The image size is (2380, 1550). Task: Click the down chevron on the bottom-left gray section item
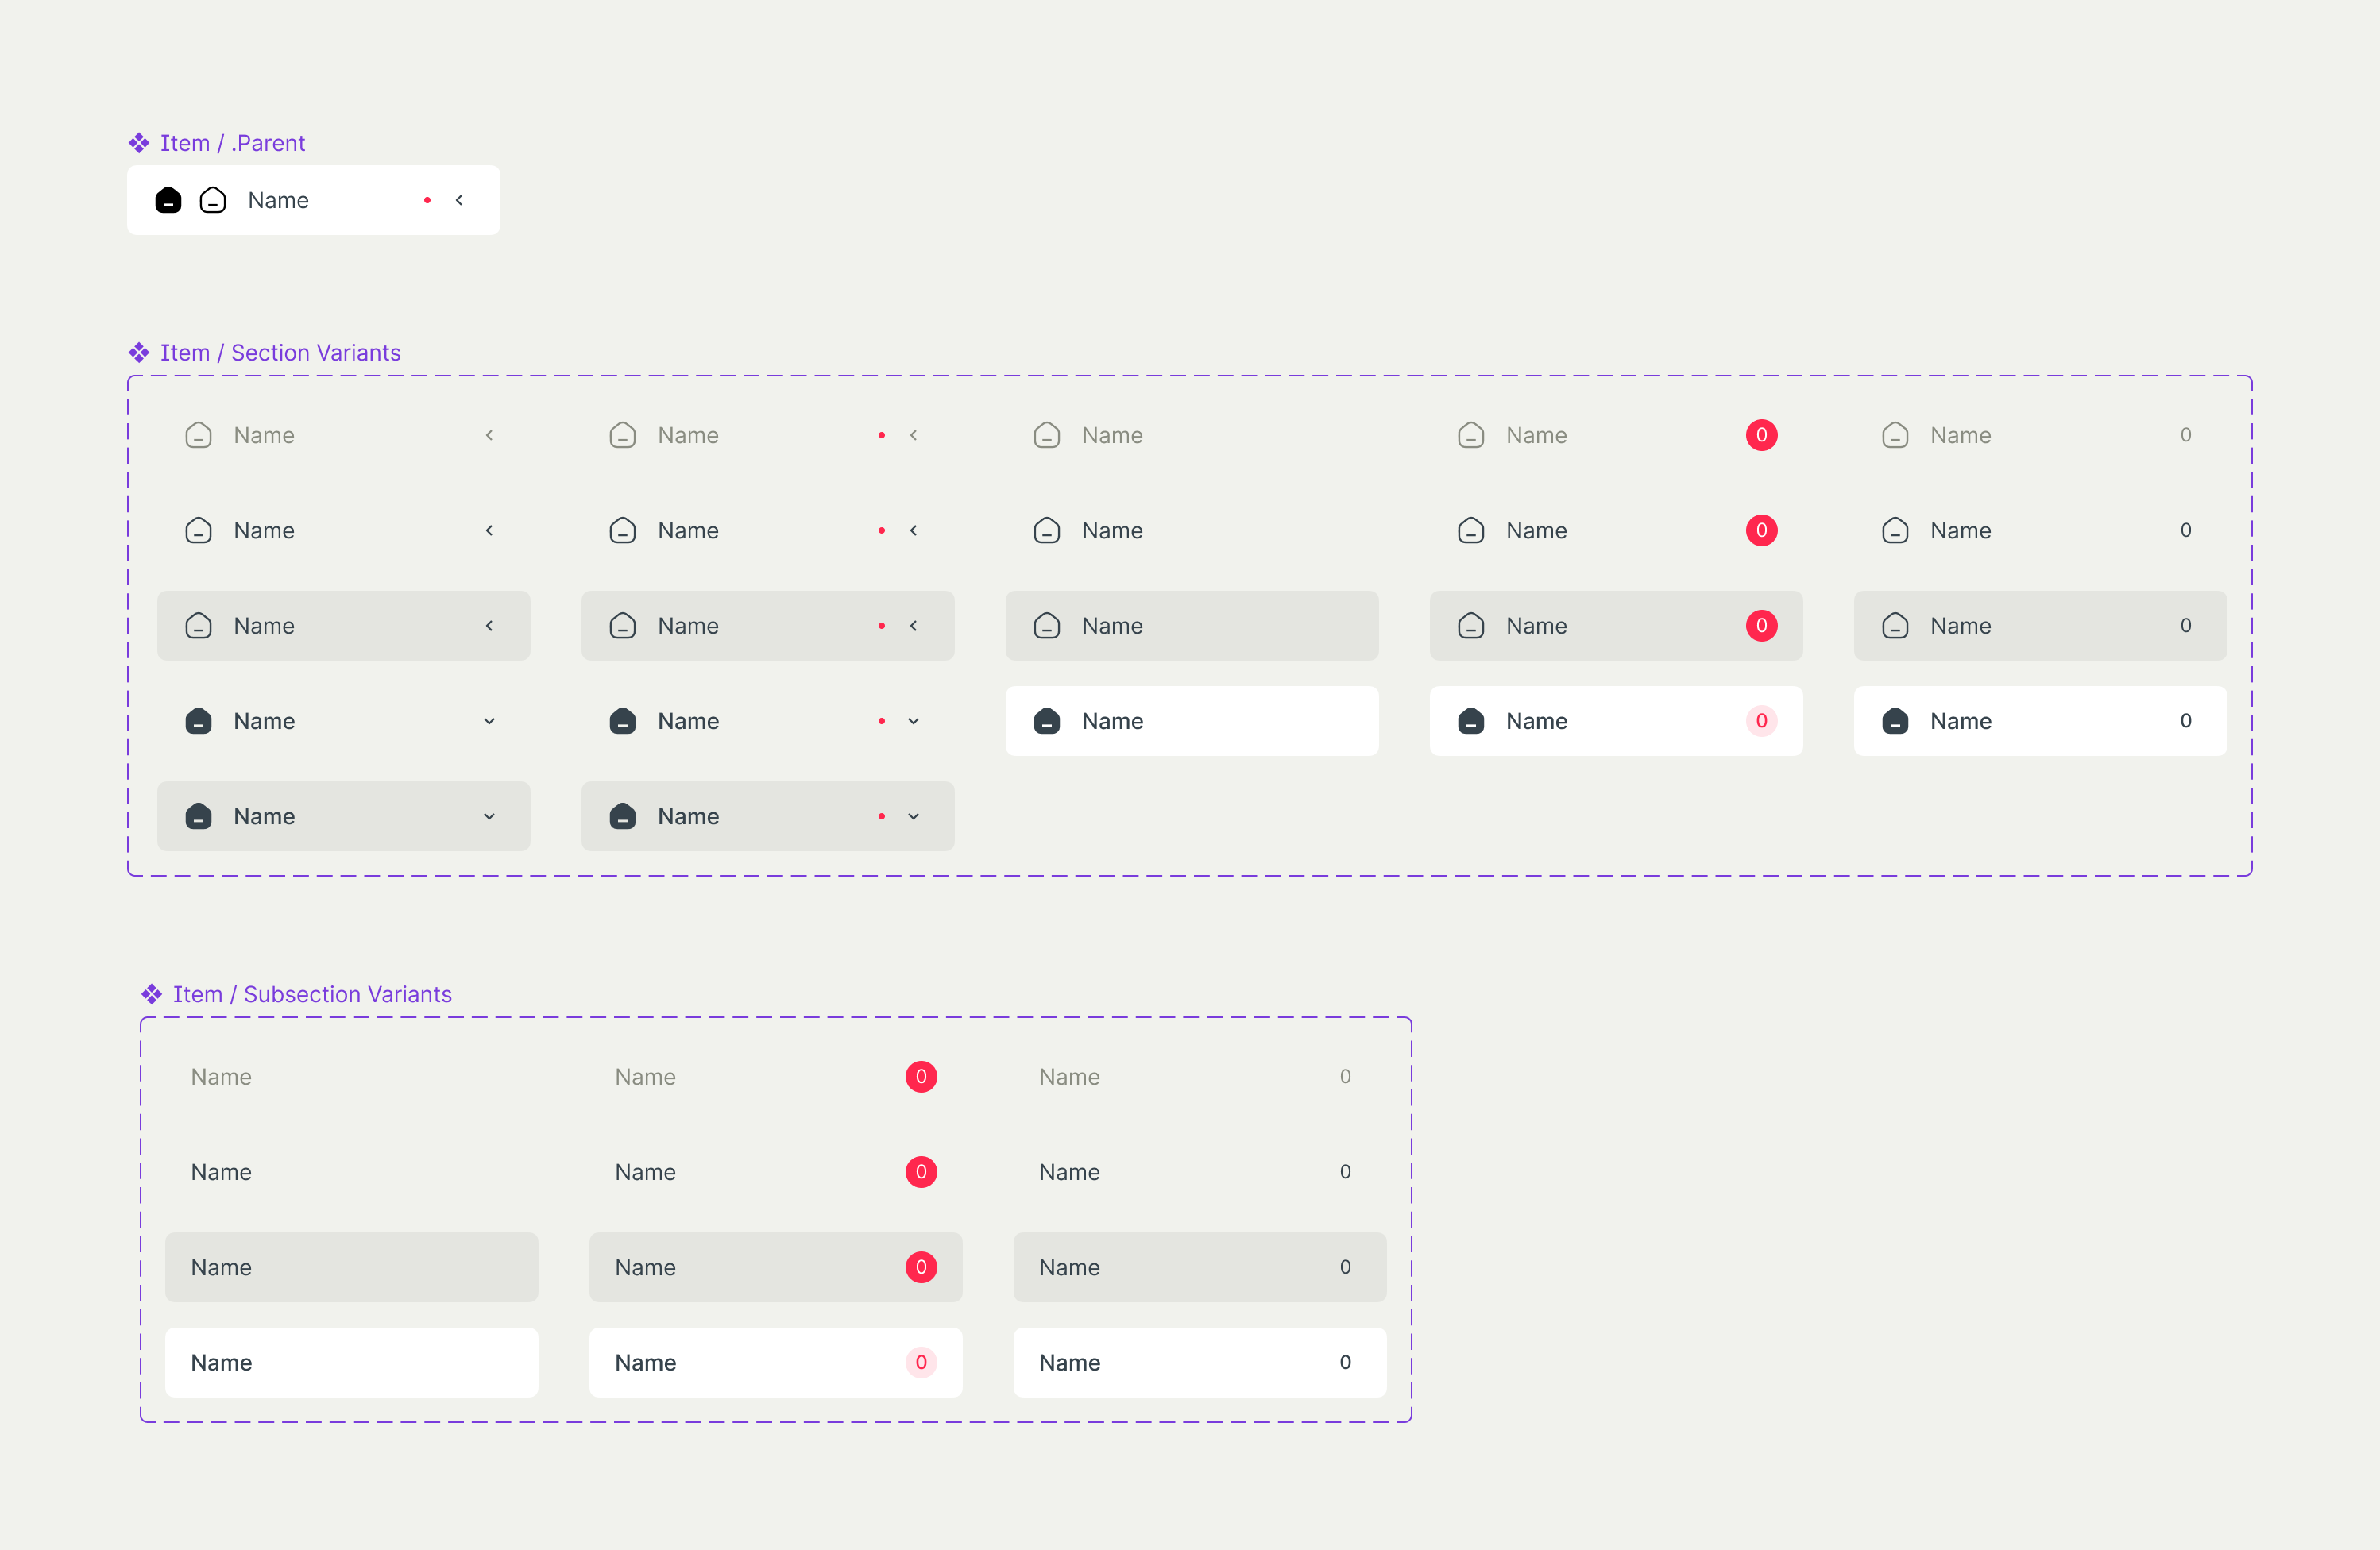(x=489, y=816)
